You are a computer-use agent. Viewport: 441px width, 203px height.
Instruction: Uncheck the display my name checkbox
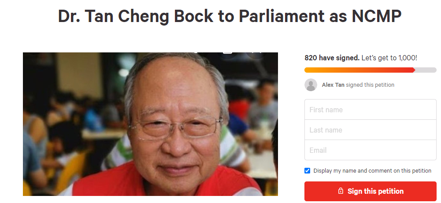coord(308,171)
